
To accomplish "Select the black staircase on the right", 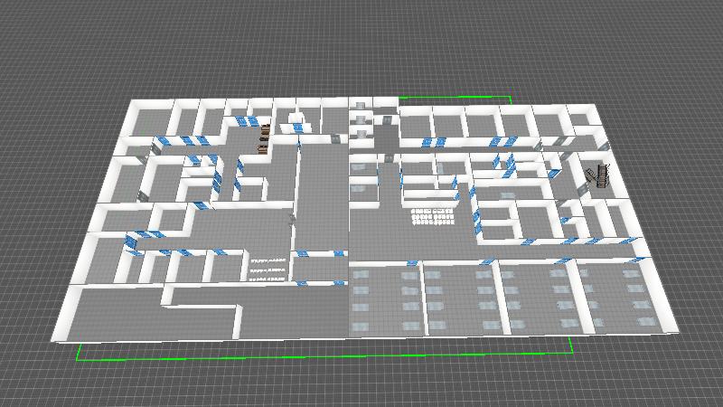I will (x=597, y=175).
